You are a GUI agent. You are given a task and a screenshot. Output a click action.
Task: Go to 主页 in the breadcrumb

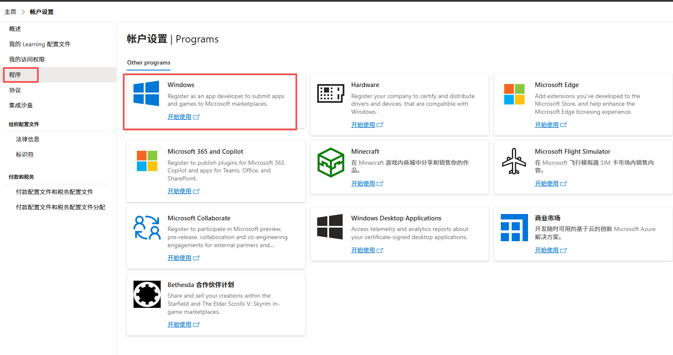pos(10,12)
